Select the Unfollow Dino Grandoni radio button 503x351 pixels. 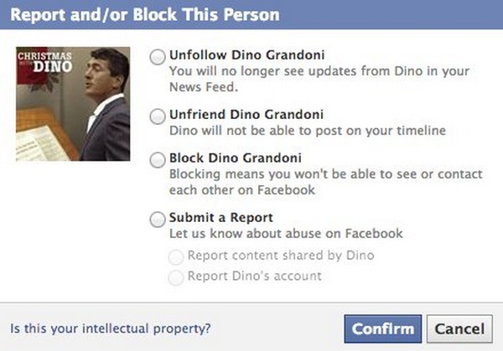point(158,57)
